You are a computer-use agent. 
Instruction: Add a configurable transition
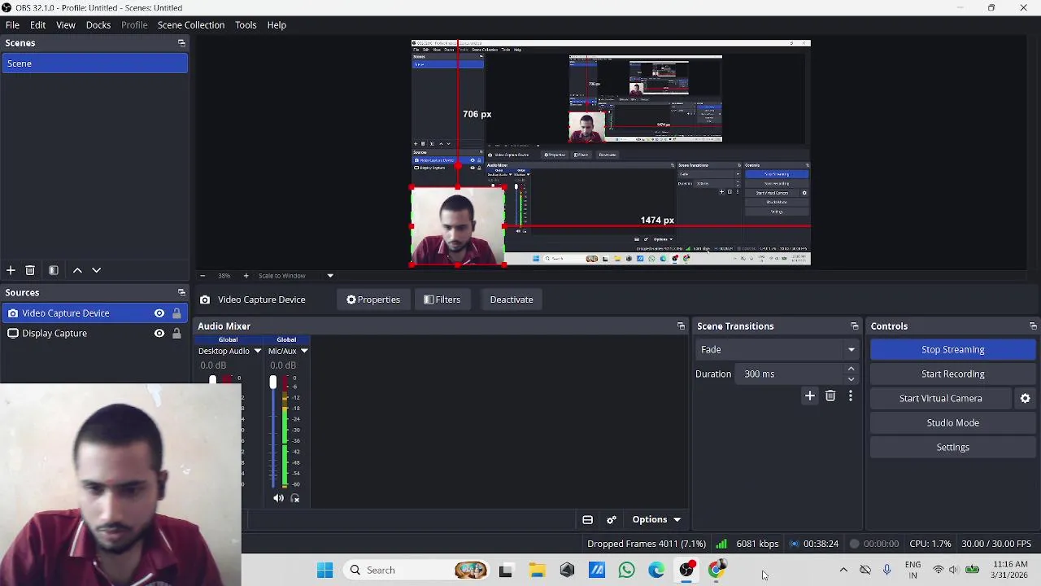pyautogui.click(x=810, y=396)
